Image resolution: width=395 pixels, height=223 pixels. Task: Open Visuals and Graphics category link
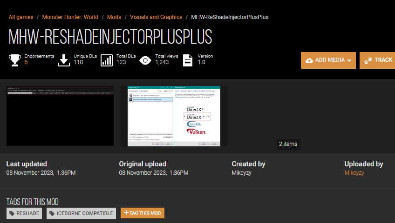(x=156, y=17)
